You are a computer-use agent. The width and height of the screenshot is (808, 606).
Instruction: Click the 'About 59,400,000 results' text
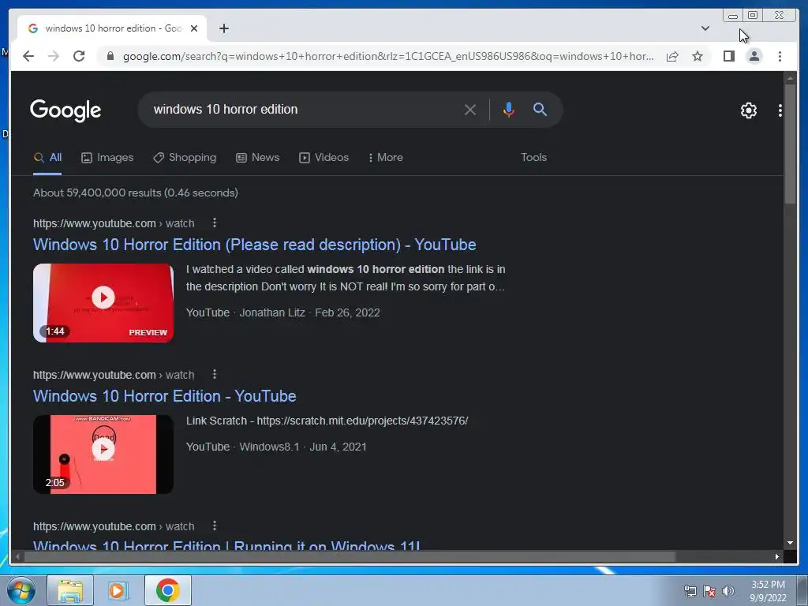click(x=136, y=193)
